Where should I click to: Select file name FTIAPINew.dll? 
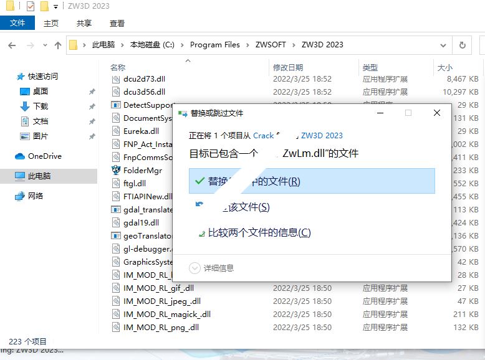pyautogui.click(x=148, y=197)
